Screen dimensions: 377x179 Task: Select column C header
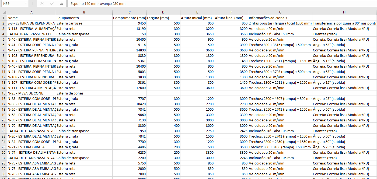tap(130, 12)
